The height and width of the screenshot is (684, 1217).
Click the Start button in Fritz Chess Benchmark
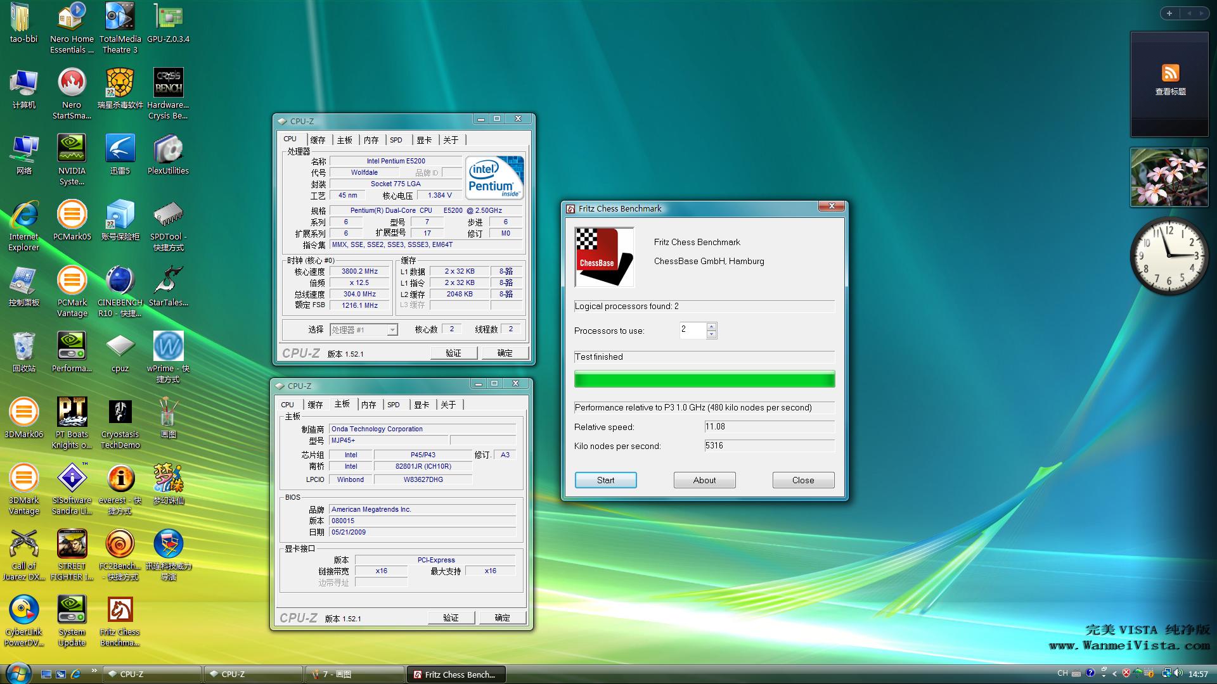coord(605,480)
